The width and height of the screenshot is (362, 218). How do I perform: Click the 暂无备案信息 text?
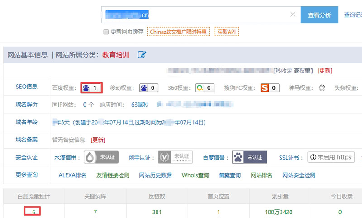69,140
